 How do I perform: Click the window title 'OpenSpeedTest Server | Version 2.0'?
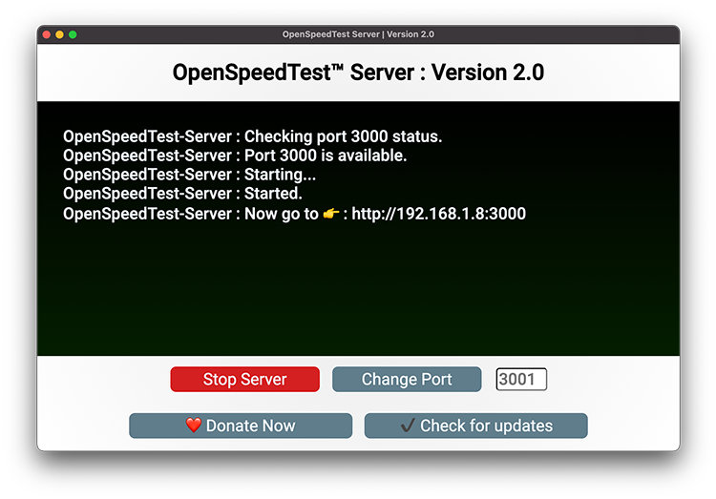358,34
